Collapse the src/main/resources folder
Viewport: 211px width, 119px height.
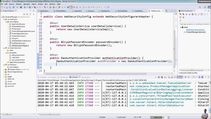[x=4, y=48]
